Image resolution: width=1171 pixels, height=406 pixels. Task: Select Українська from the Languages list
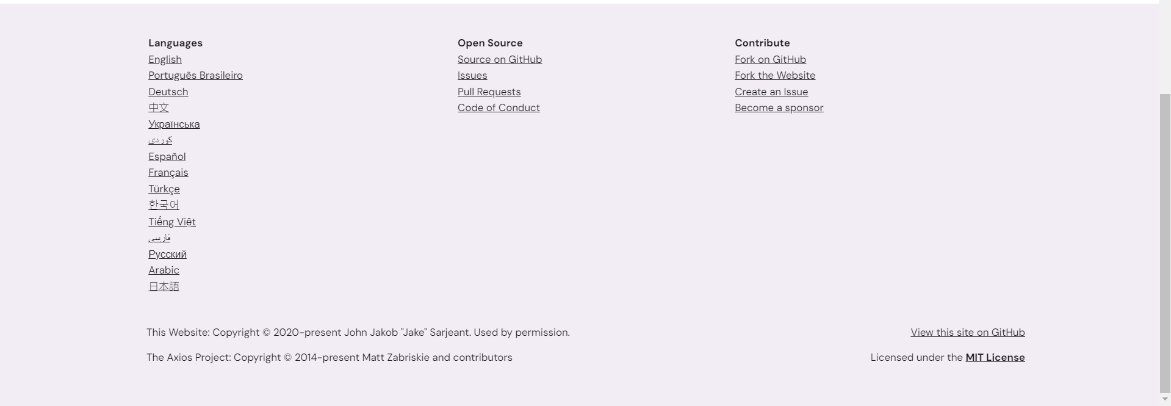point(174,124)
